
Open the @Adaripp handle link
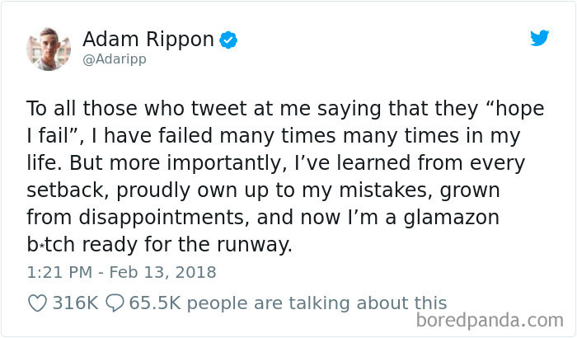point(115,59)
